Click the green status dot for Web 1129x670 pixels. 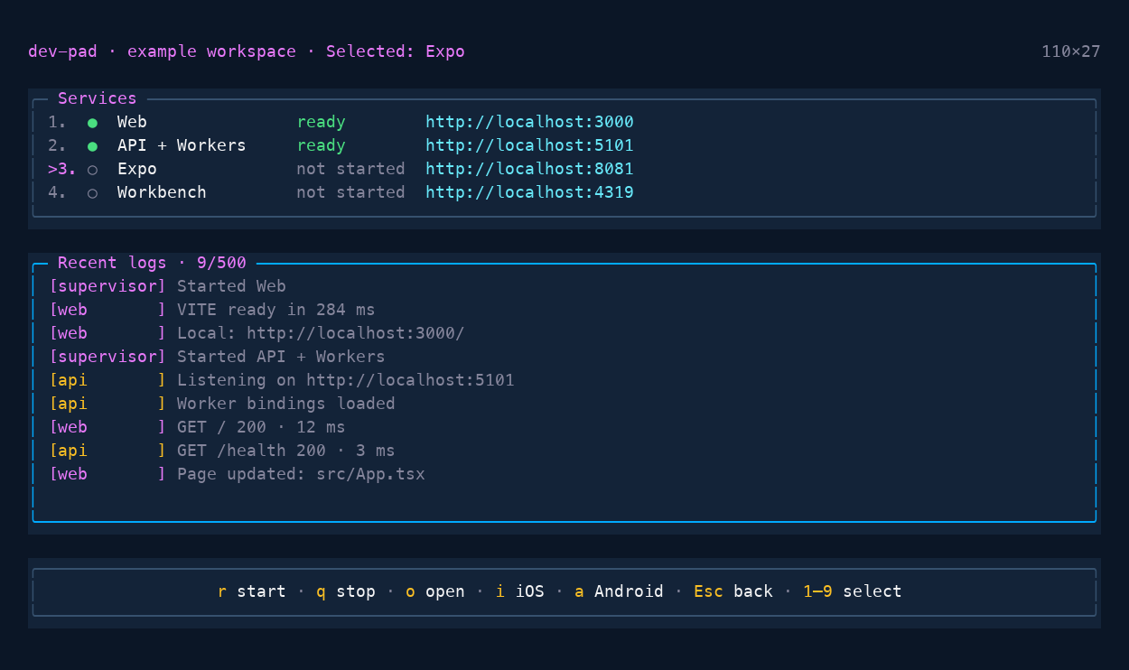92,123
